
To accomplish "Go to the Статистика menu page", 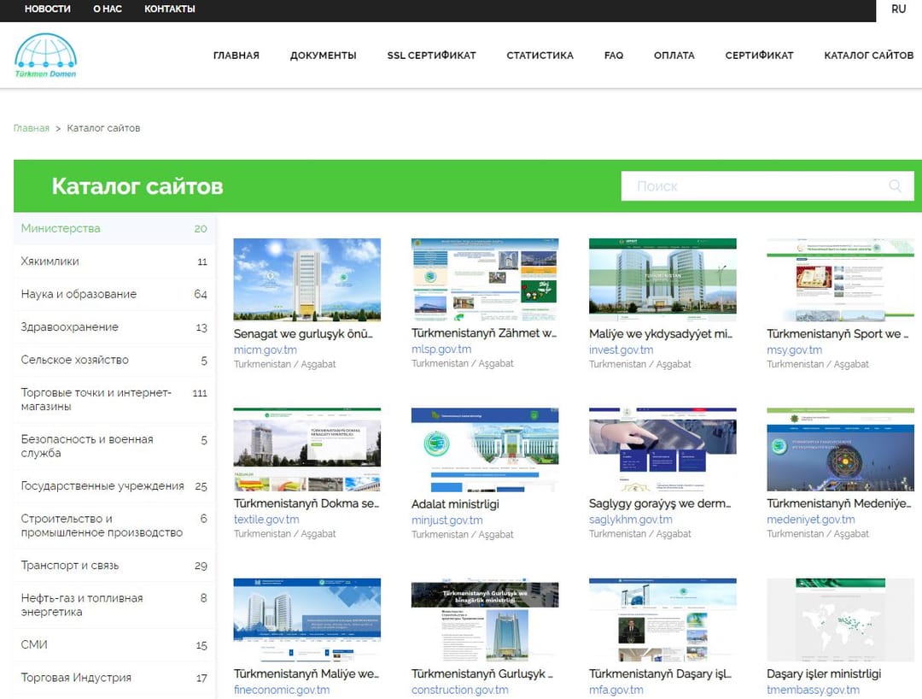I will pos(540,56).
